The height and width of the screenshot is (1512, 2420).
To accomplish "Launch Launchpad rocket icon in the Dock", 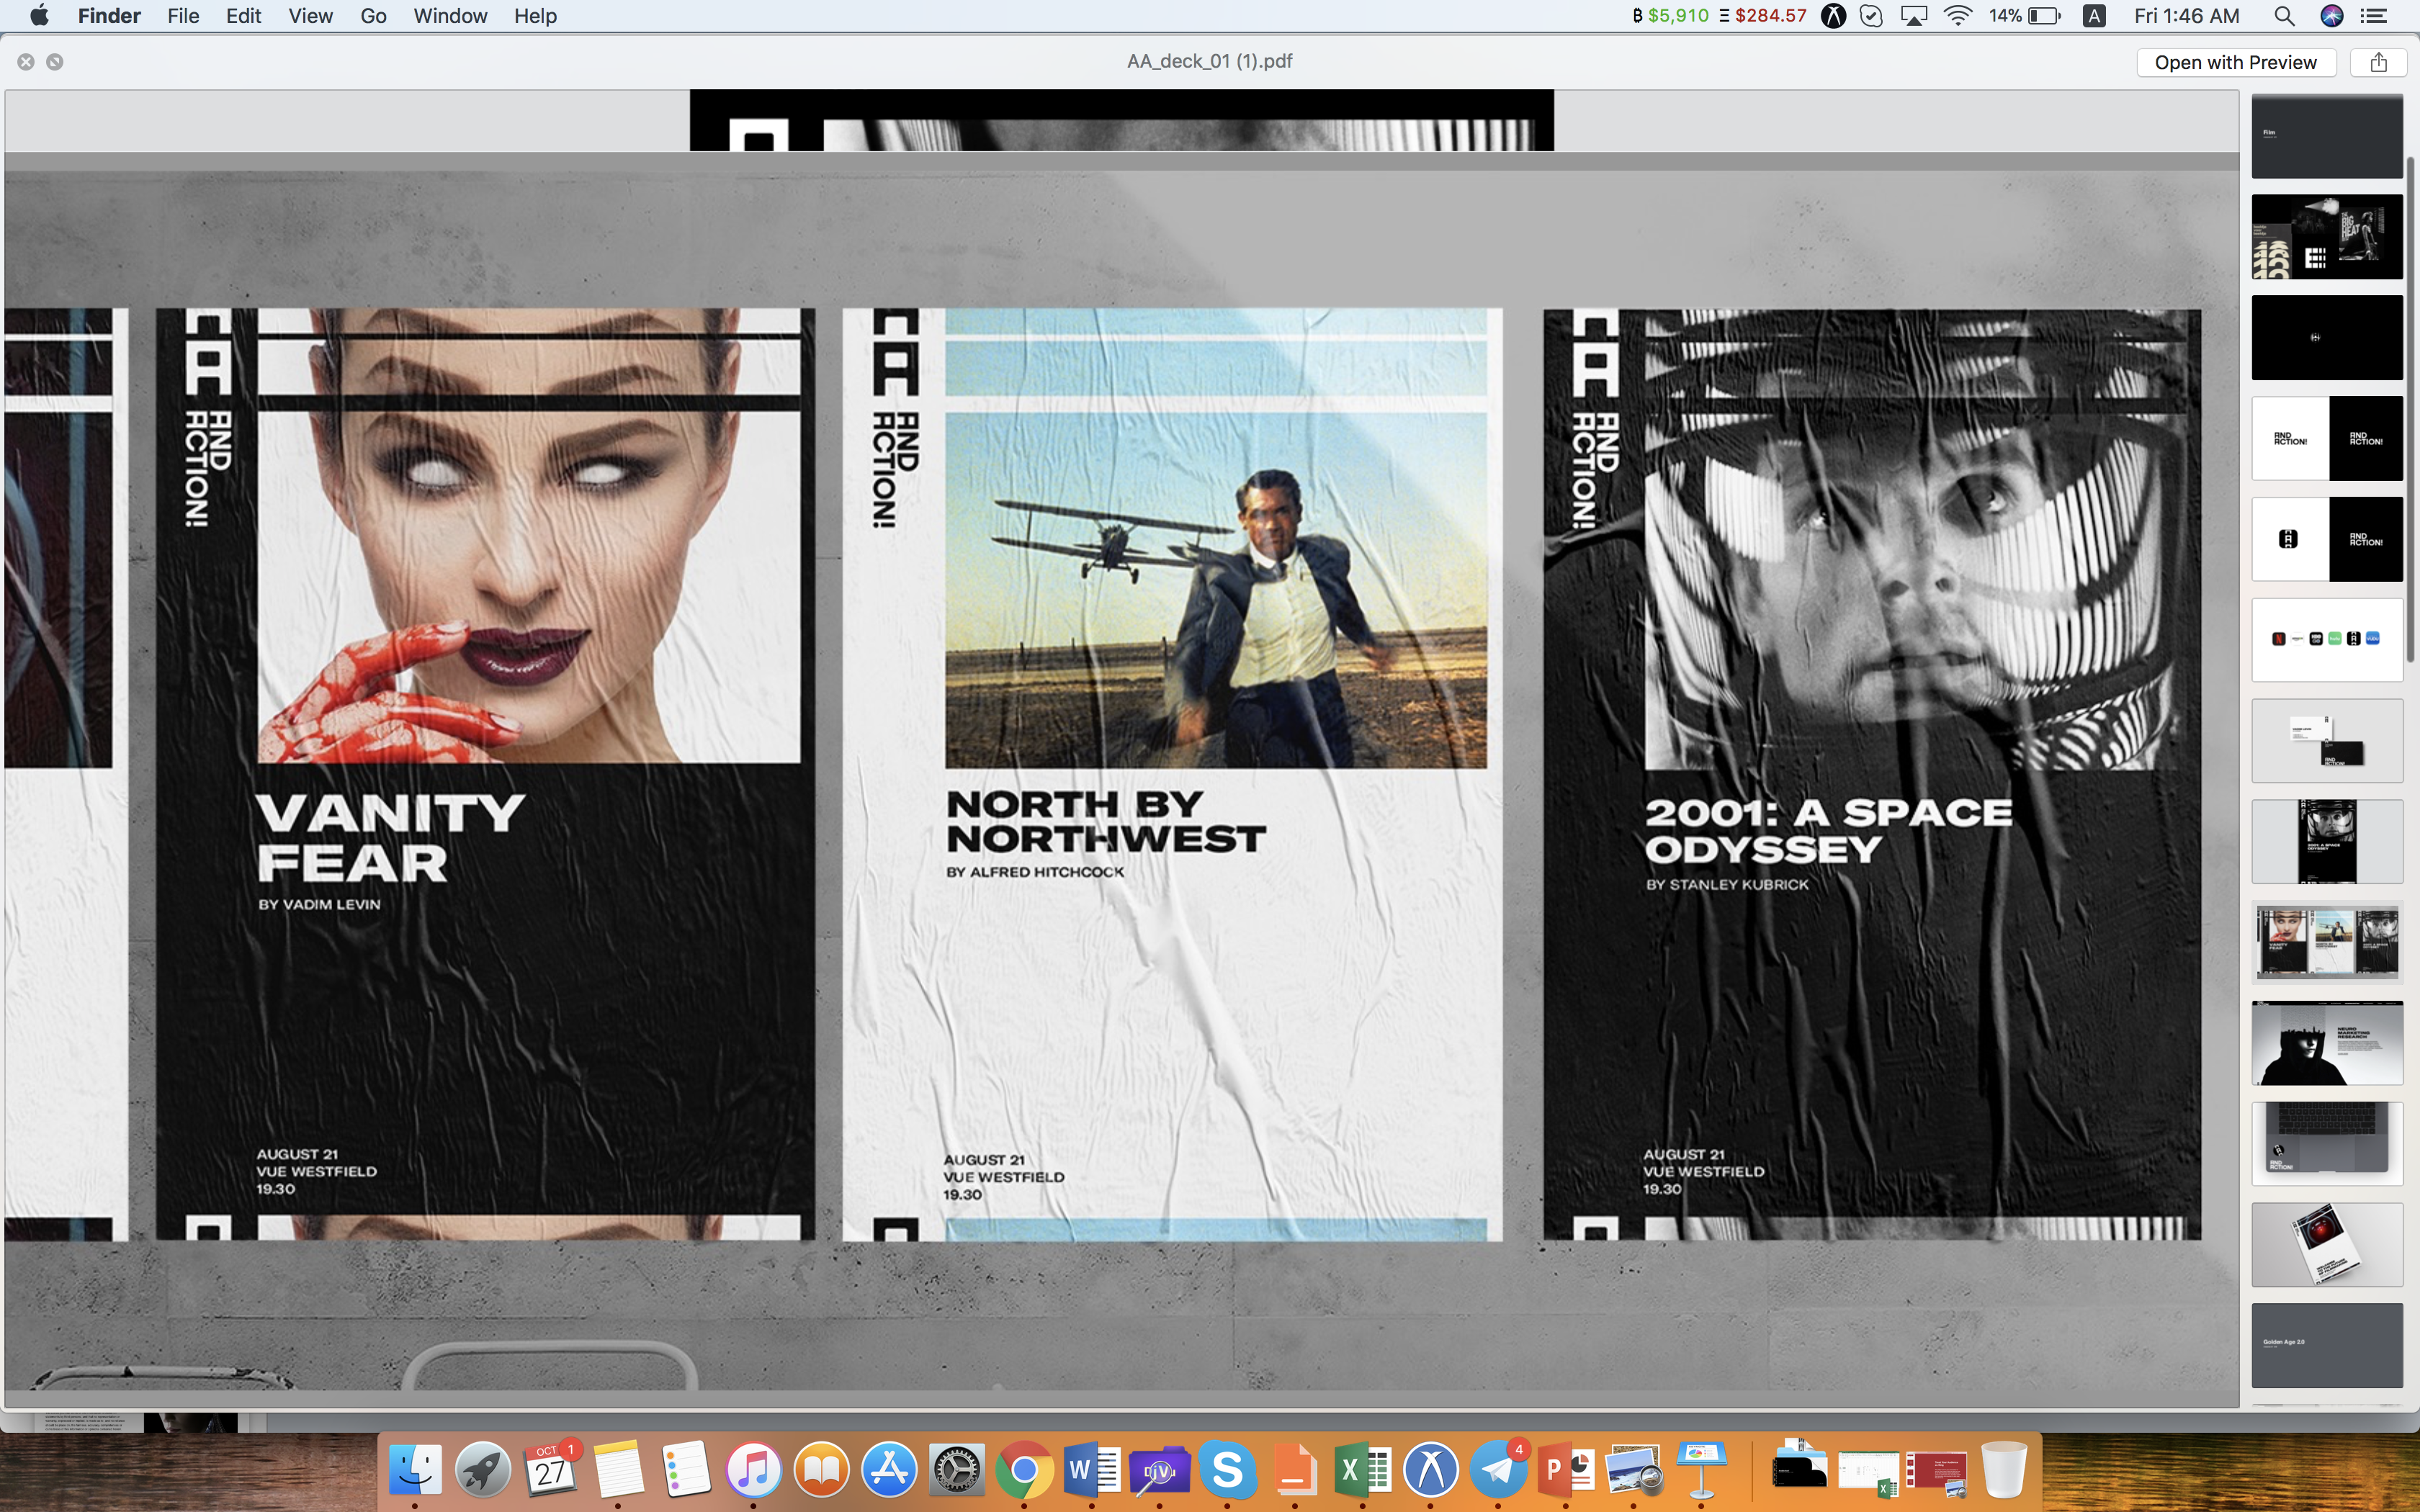I will click(x=482, y=1470).
